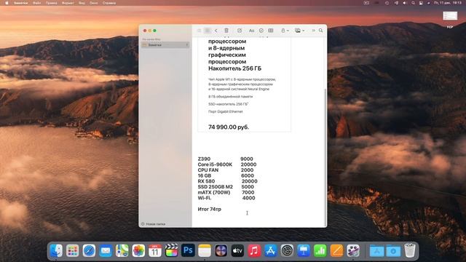
Task: Open Finder from the Dock
Action: 56,250
